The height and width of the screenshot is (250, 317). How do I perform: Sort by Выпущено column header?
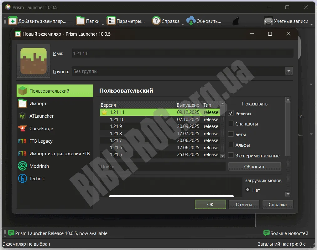pyautogui.click(x=189, y=105)
